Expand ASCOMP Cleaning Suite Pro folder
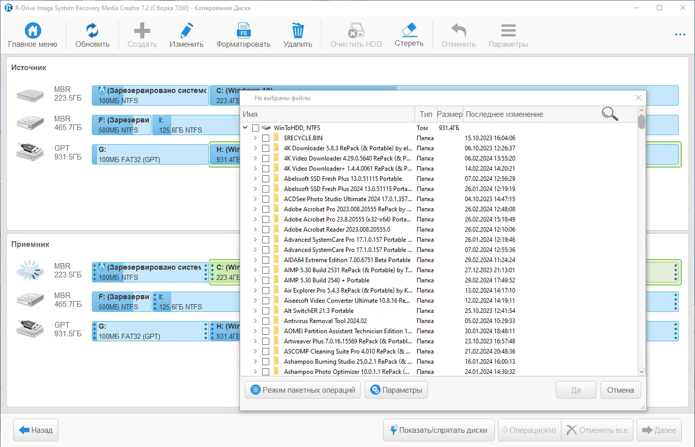The height and width of the screenshot is (447, 695). coord(255,352)
